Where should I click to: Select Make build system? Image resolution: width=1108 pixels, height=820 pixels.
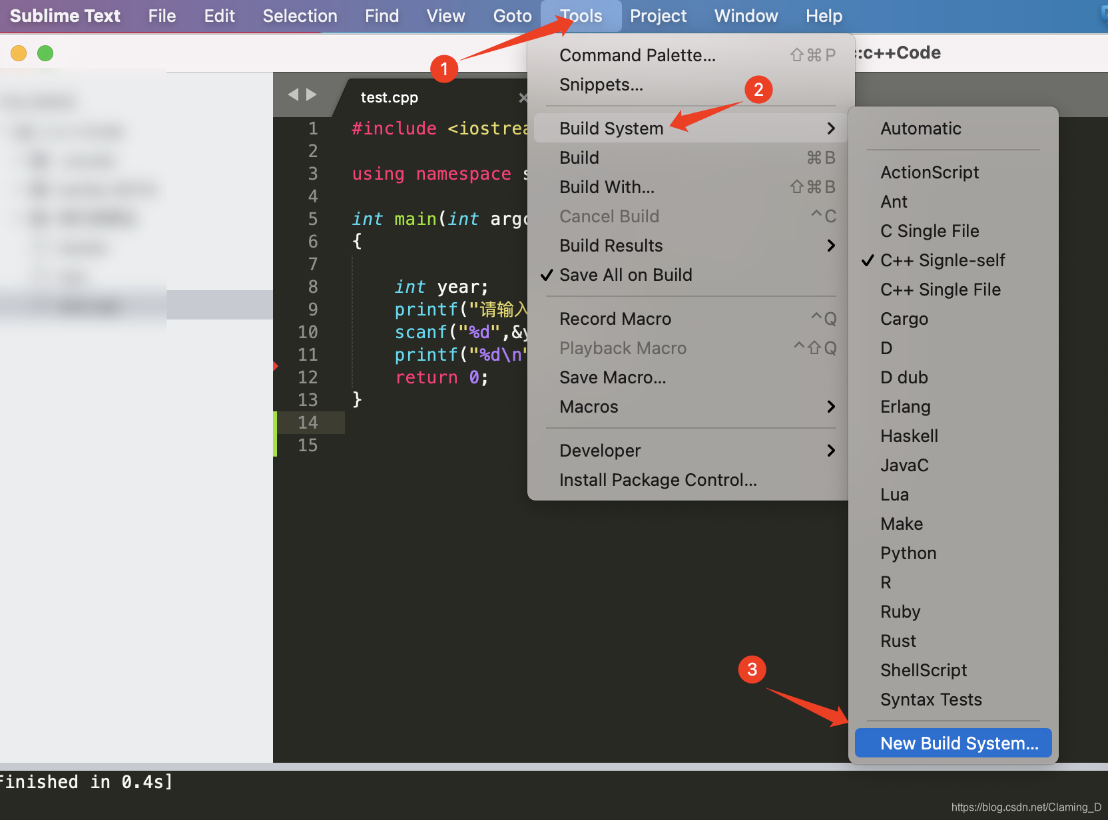click(953, 524)
